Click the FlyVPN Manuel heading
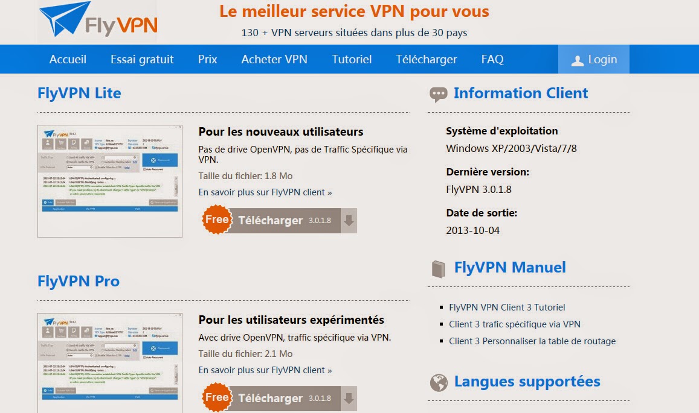 pos(510,268)
